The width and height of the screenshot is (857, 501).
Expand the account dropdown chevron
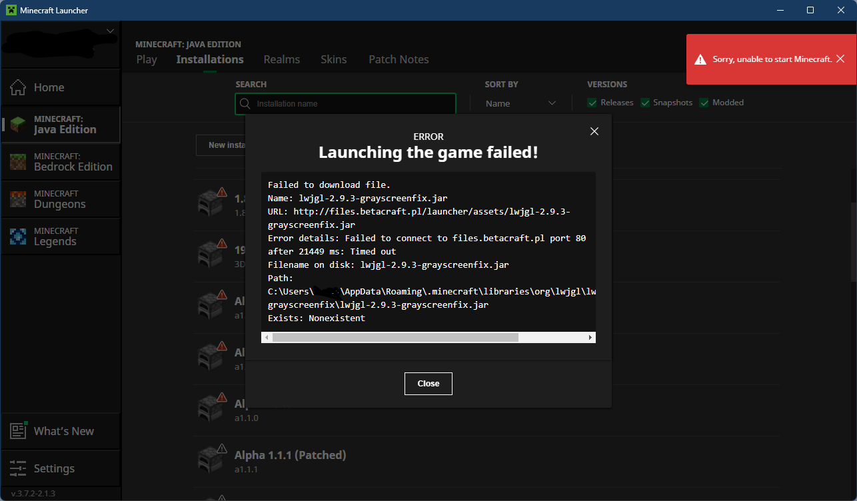tap(111, 31)
